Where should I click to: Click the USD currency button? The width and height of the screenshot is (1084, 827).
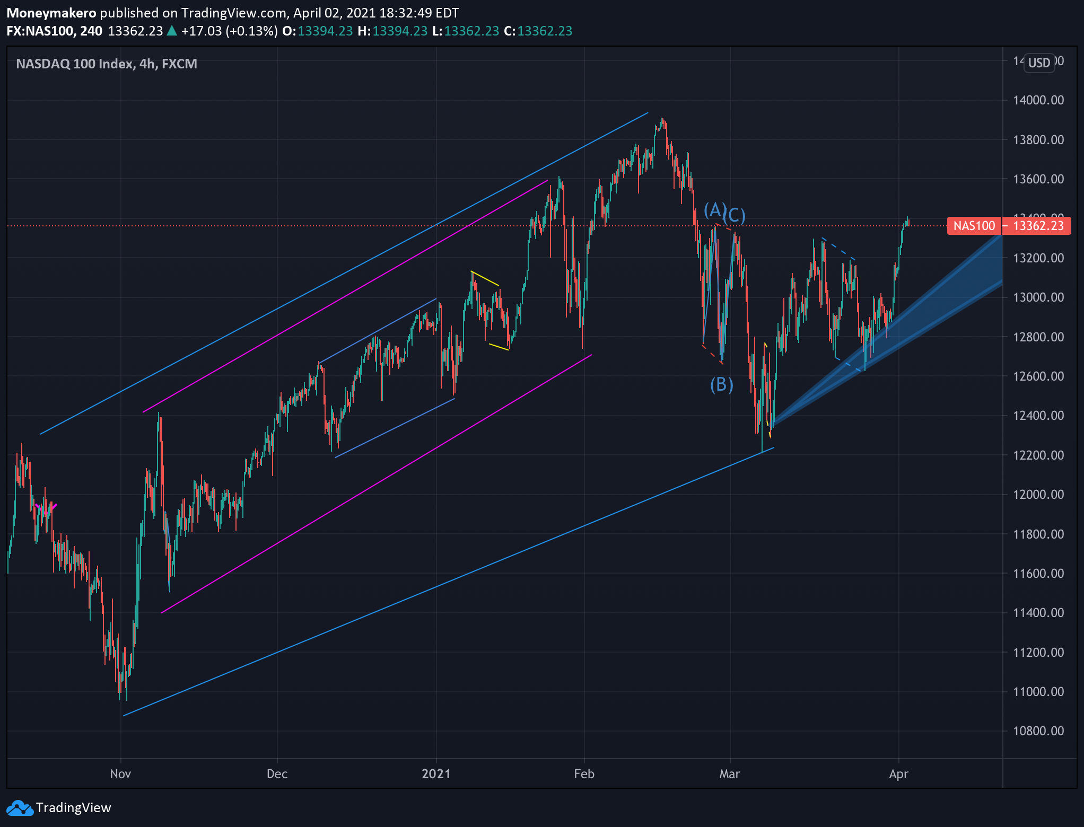[x=1039, y=63]
